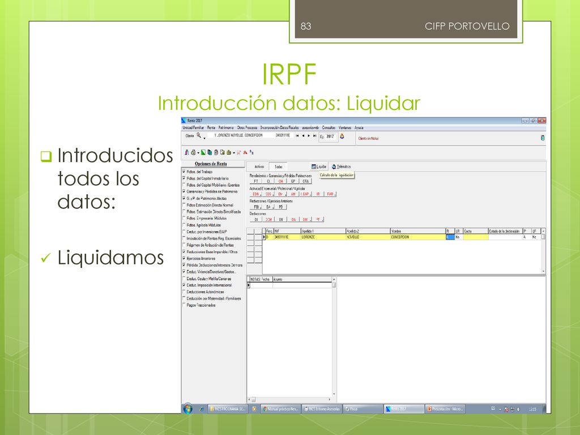Open dropdown arrow below client search icon
This screenshot has height=435, width=580.
[204, 138]
